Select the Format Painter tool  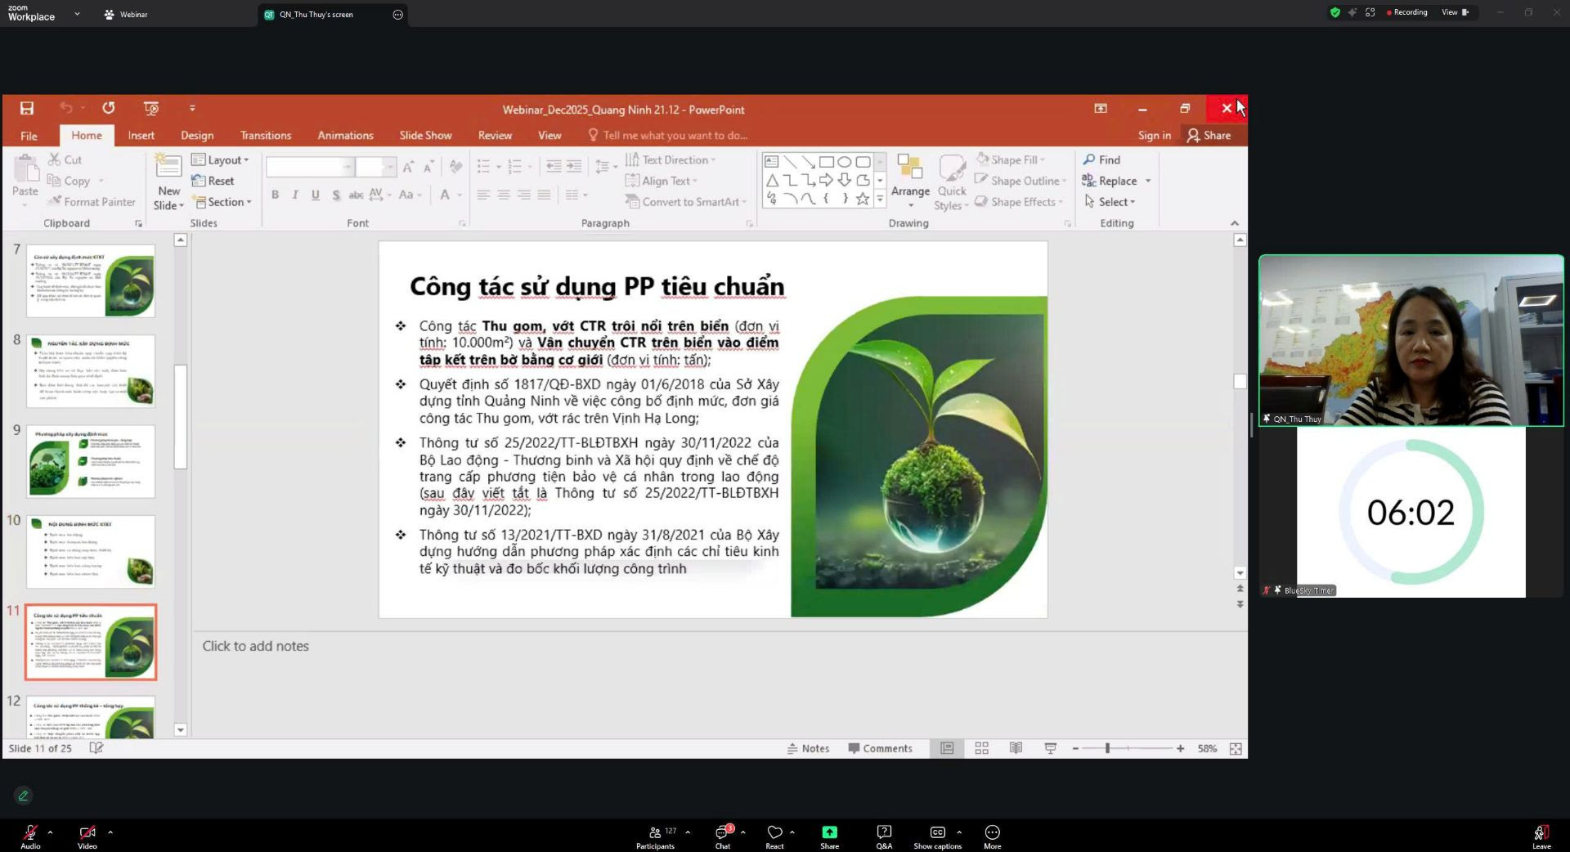[x=91, y=201]
